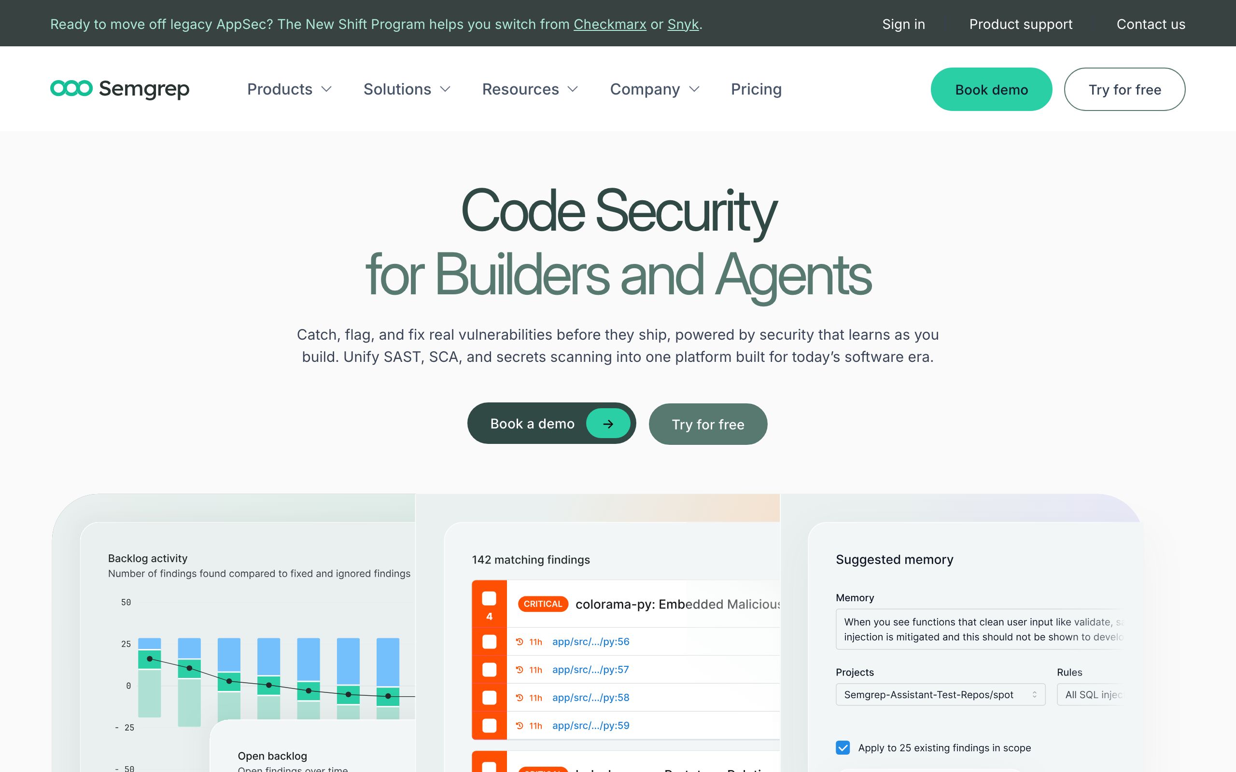Image resolution: width=1236 pixels, height=772 pixels.
Task: Open the app/src/.../py:56 file link
Action: point(590,642)
